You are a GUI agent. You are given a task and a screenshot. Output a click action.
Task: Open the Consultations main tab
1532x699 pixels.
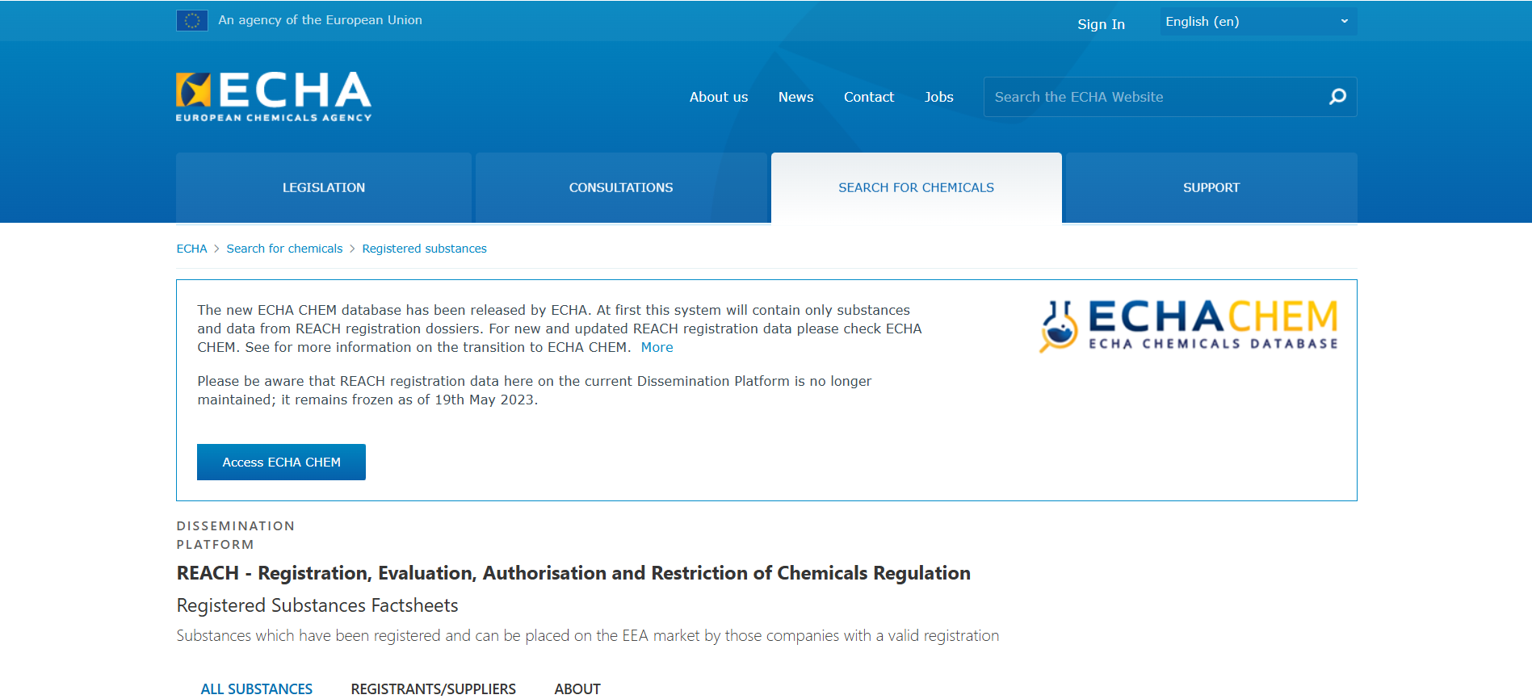(621, 187)
